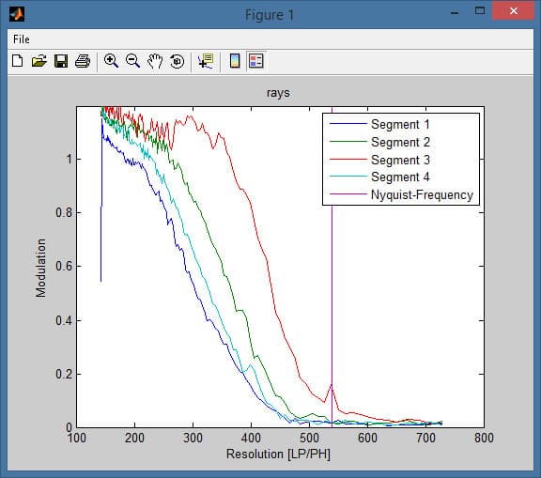Activate the Pan hand tool
This screenshot has width=541, height=478.
[x=155, y=61]
